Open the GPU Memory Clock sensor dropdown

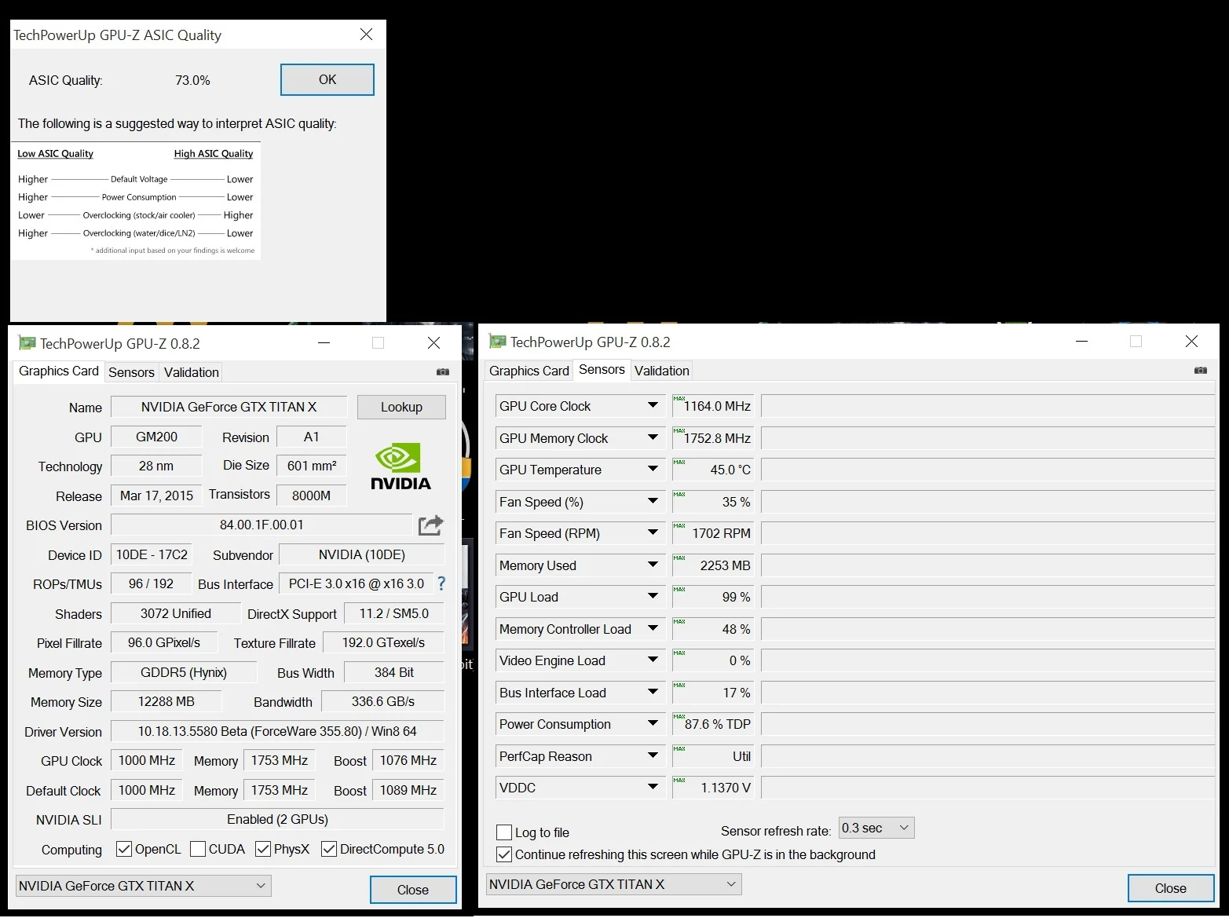(653, 437)
